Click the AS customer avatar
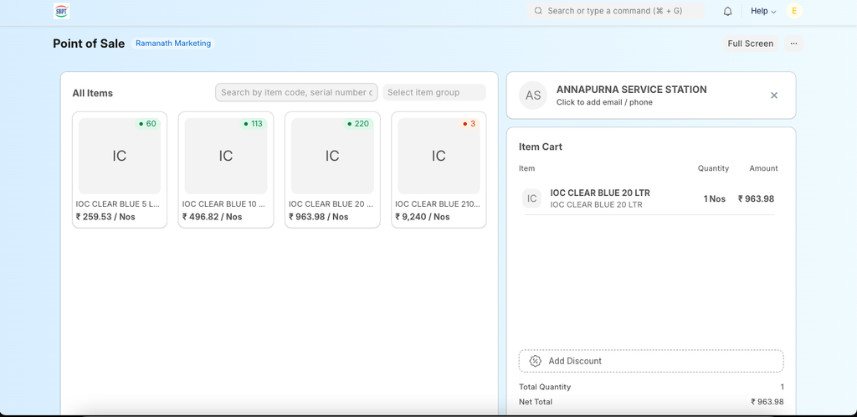This screenshot has width=857, height=417. click(x=533, y=95)
